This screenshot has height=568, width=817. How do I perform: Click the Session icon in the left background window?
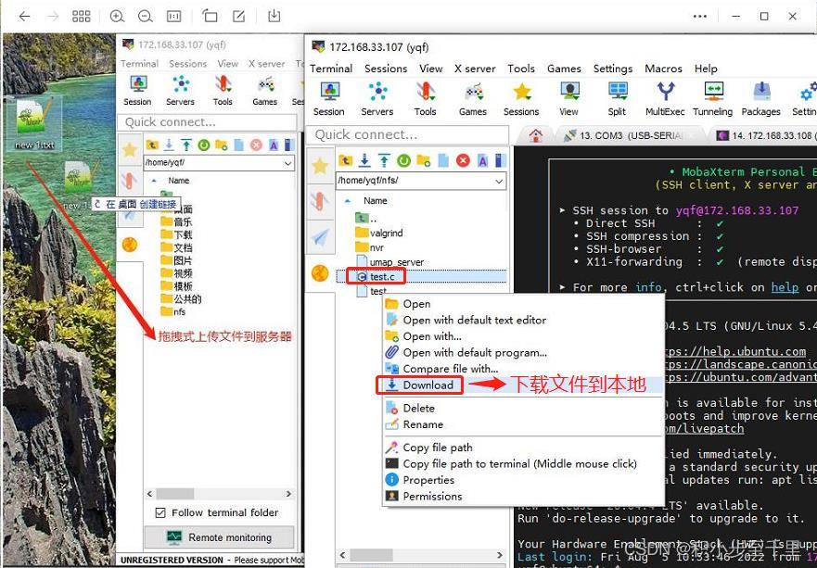tap(137, 90)
